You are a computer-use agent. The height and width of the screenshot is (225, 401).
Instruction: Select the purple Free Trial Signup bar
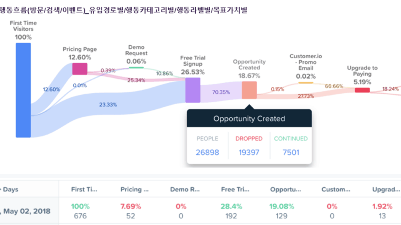pos(193,90)
